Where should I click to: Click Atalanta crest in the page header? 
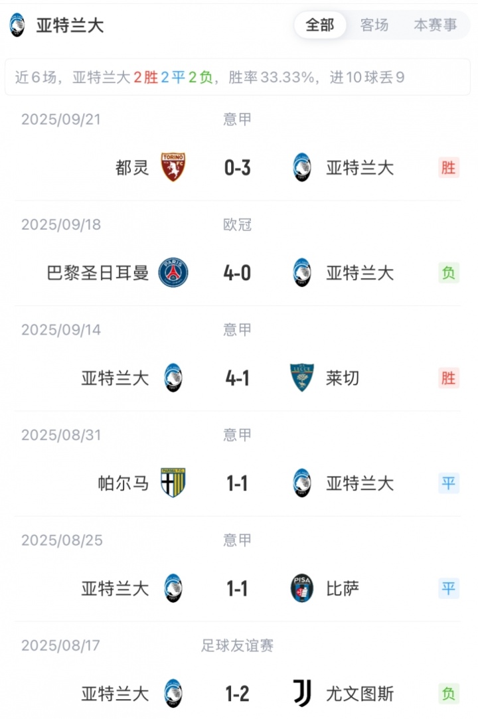[x=17, y=25]
